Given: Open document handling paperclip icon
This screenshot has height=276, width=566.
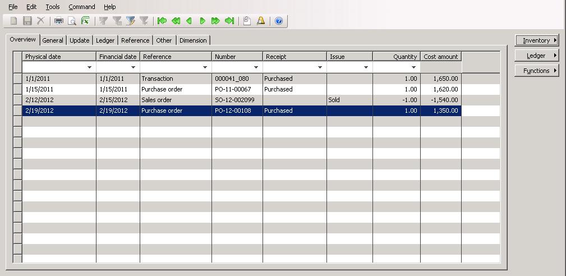Looking at the screenshot, I should [247, 21].
